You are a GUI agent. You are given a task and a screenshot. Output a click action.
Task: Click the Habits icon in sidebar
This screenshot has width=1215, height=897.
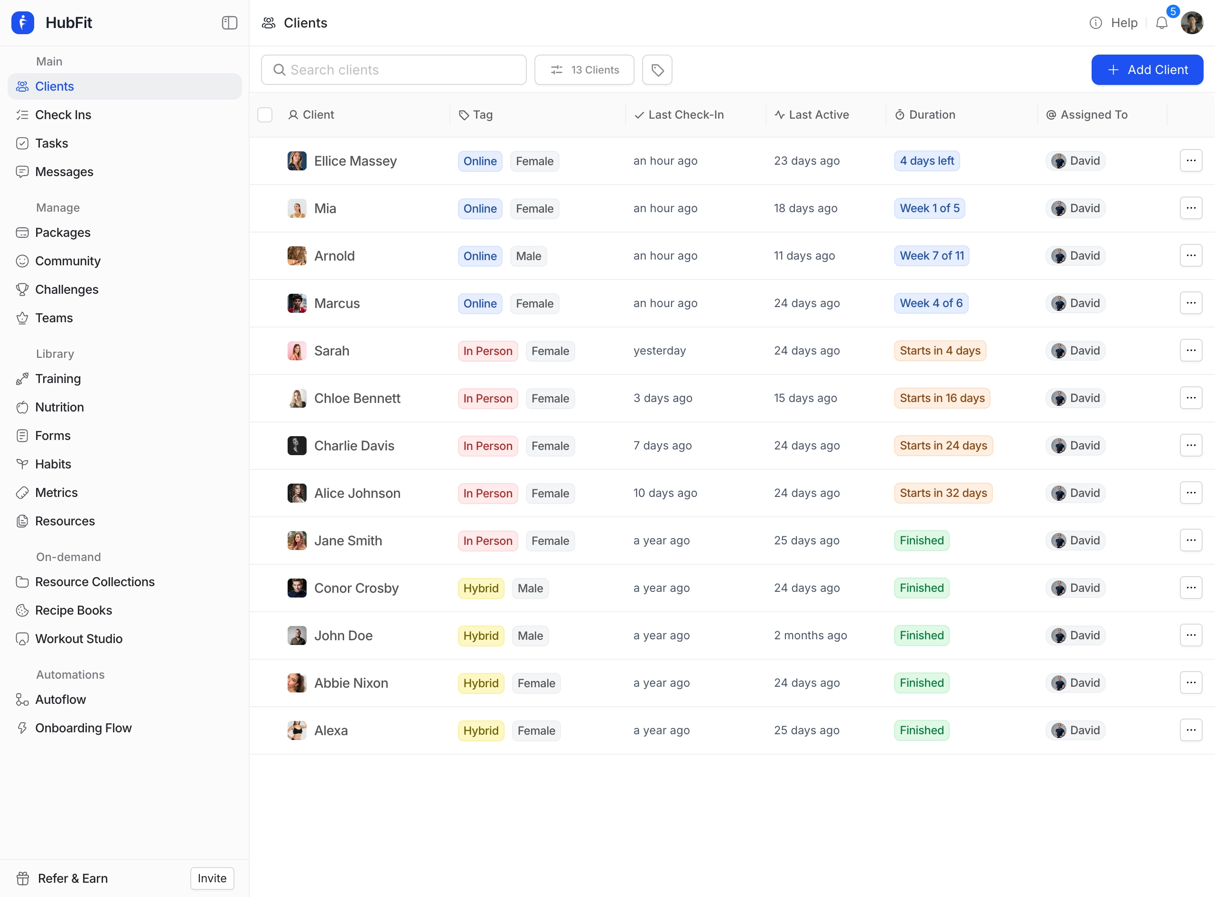point(22,464)
